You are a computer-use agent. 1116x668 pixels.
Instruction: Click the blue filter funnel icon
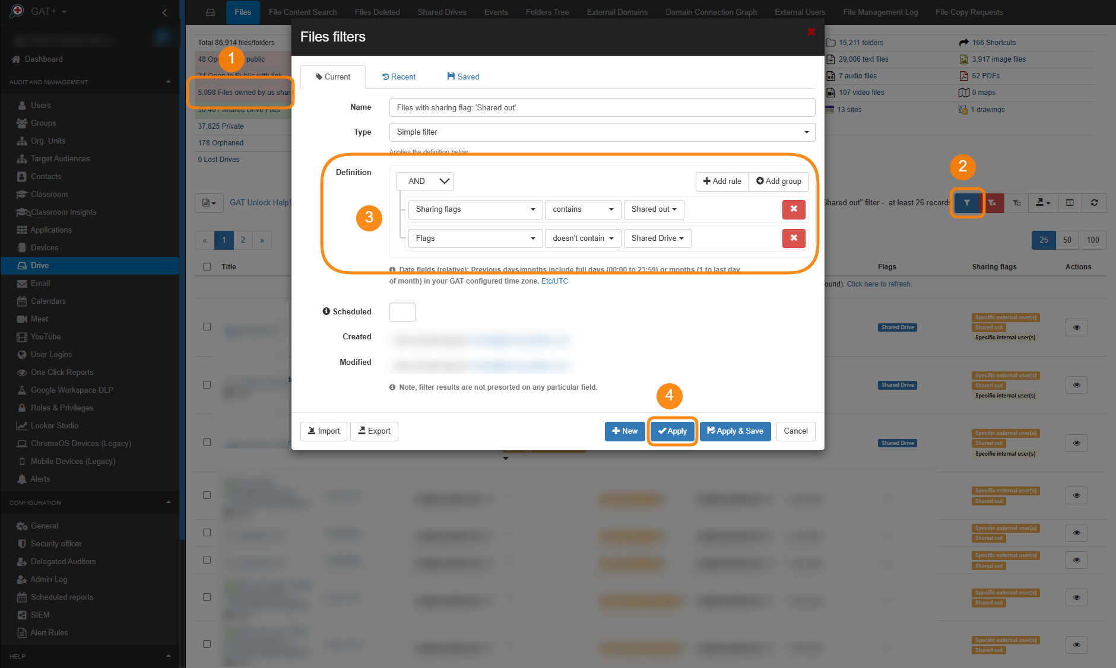(x=967, y=203)
